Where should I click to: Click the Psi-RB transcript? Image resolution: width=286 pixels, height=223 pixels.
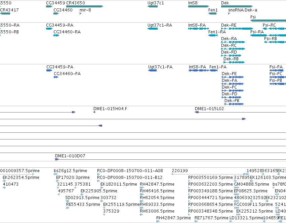275,42
